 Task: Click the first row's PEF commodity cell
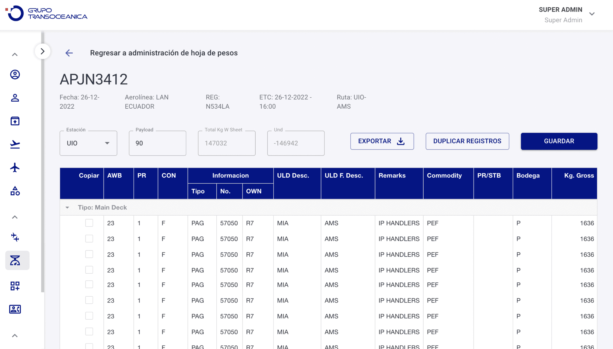pos(432,223)
